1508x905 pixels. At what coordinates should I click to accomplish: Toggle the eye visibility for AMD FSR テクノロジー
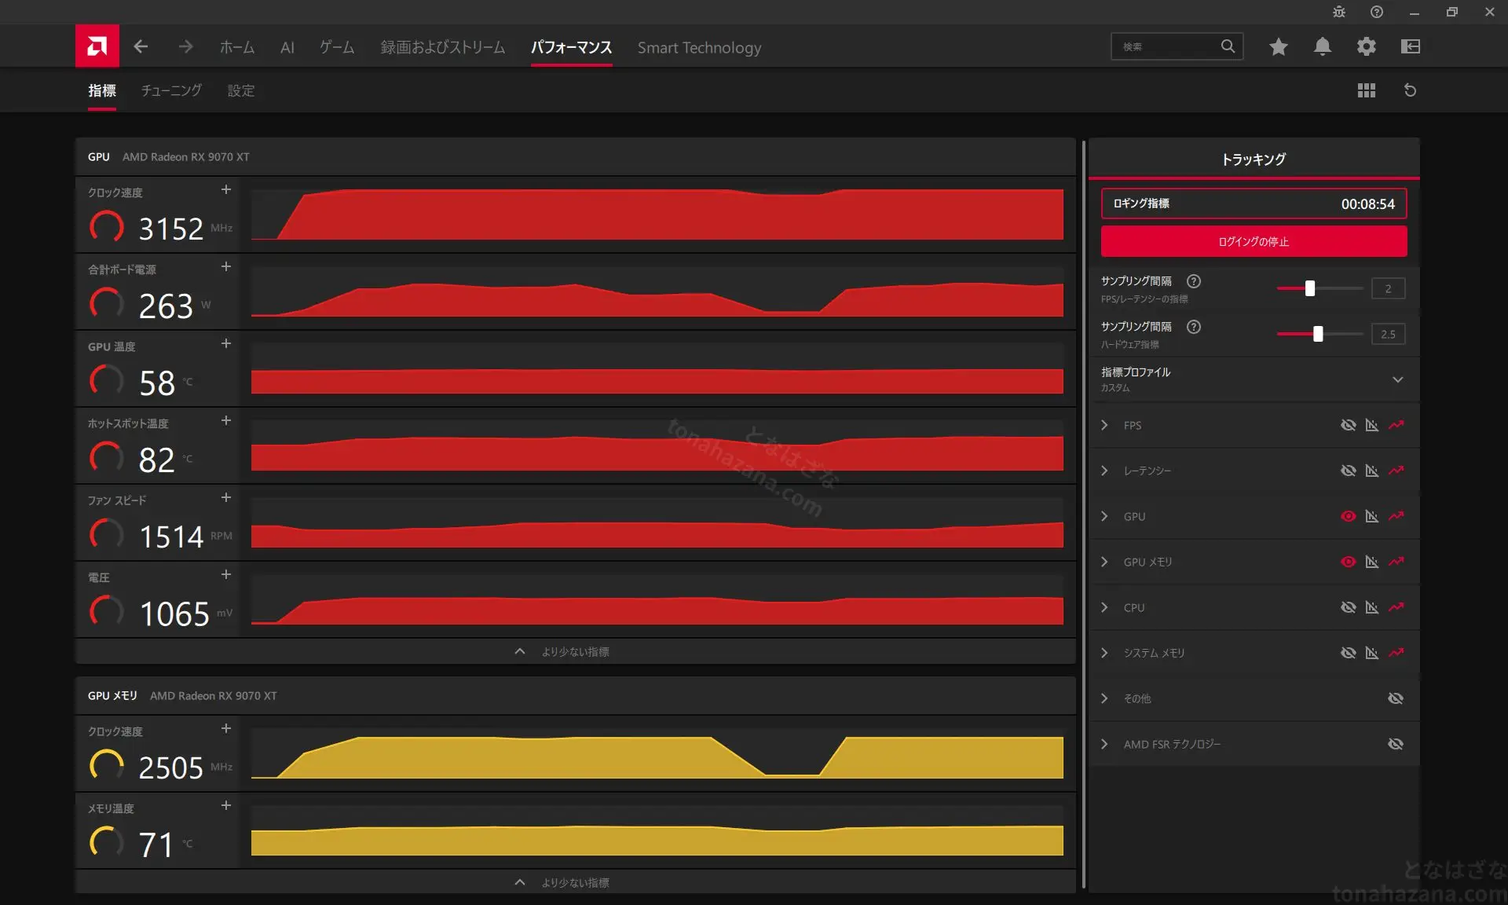[1396, 744]
